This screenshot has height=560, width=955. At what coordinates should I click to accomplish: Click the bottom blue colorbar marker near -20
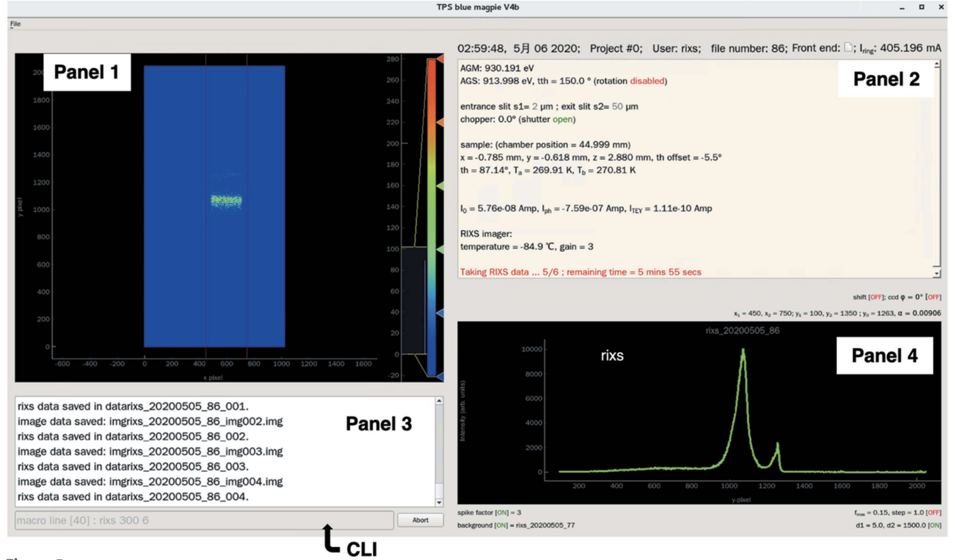click(440, 376)
